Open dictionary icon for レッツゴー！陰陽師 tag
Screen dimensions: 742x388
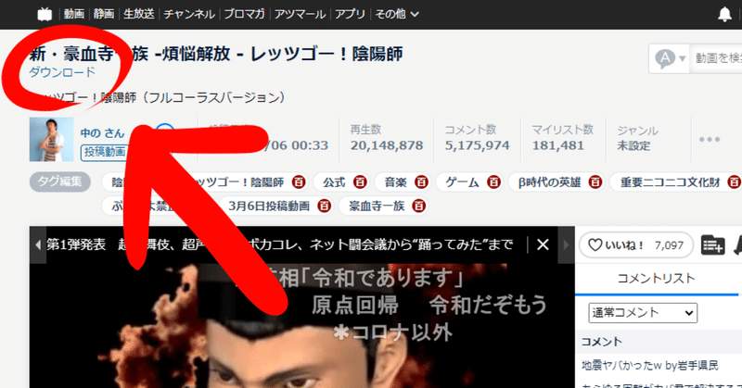pos(298,181)
